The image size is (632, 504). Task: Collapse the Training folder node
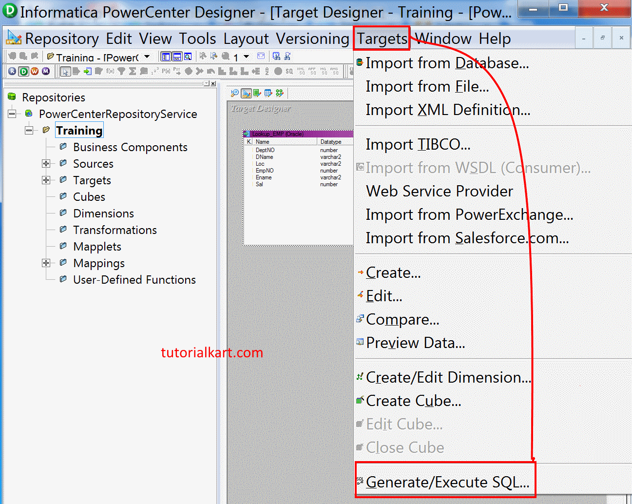tap(29, 130)
